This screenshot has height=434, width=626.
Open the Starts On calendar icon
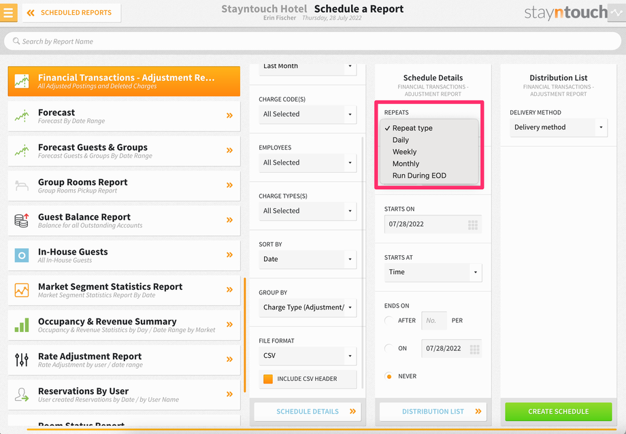pos(473,224)
